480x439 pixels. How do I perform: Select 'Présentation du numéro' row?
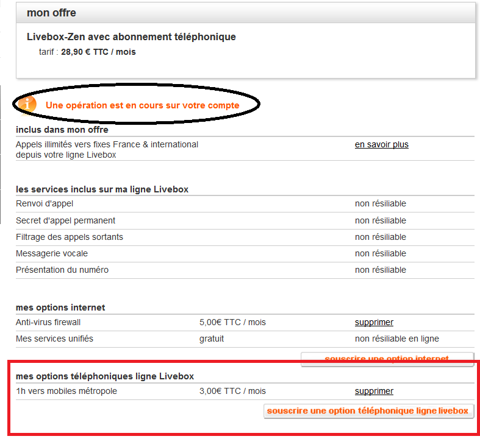(245, 270)
